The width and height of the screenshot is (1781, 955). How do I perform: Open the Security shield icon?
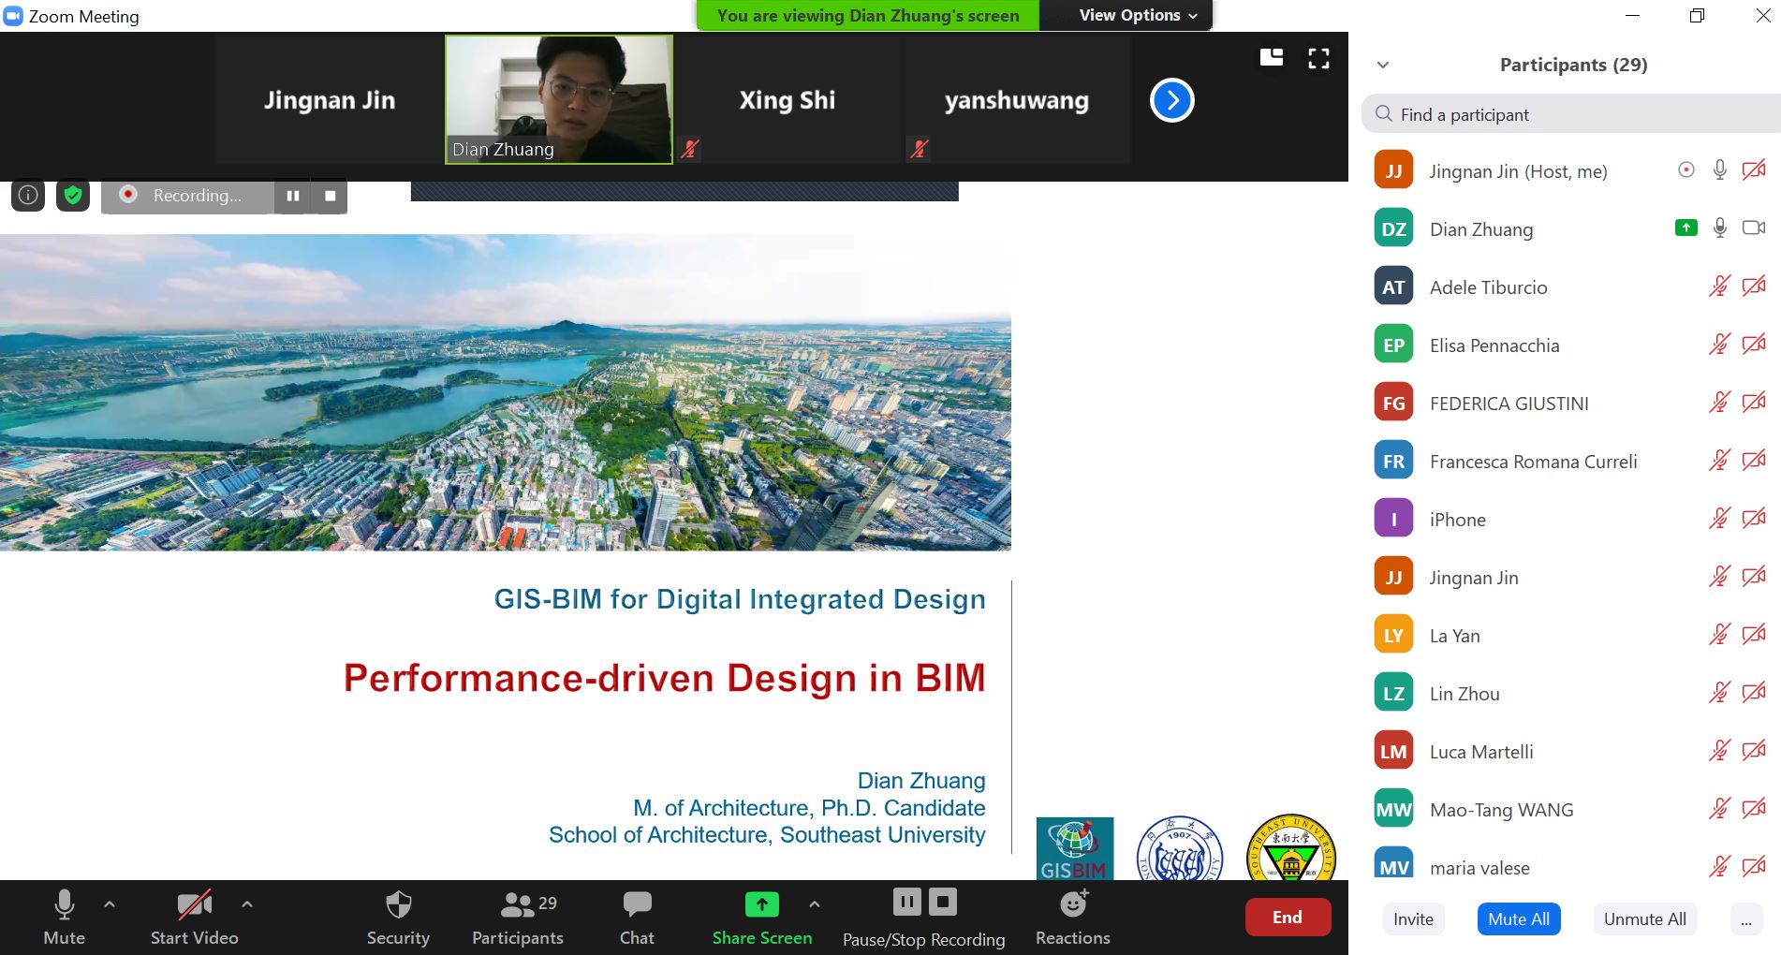[398, 905]
